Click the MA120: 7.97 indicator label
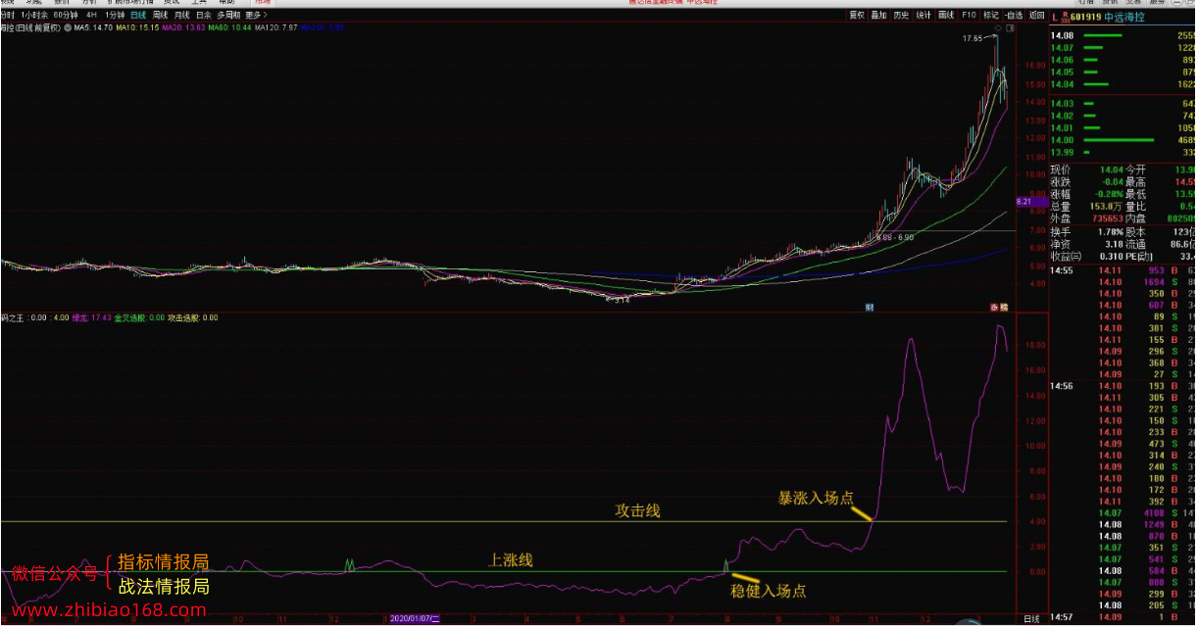Viewport: 1198px width, 626px height. tap(274, 28)
